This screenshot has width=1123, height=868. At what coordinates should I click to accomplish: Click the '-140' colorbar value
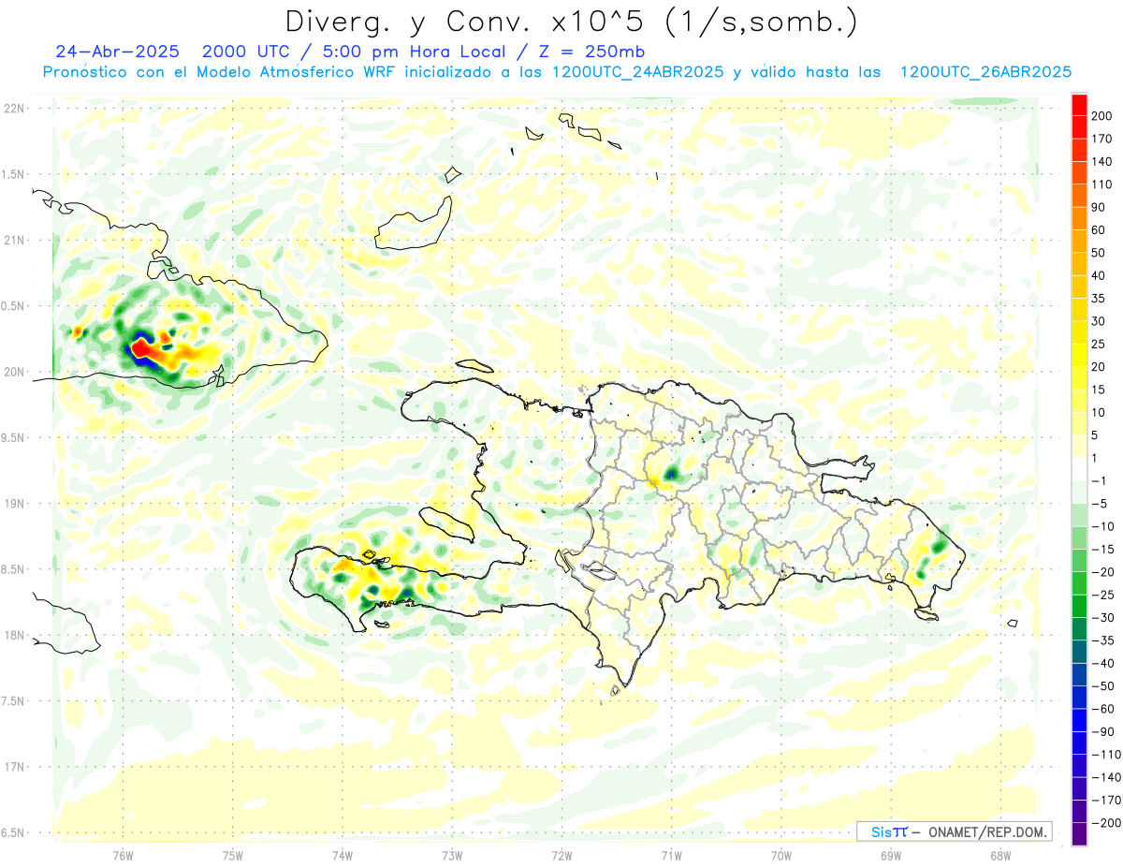(1108, 777)
